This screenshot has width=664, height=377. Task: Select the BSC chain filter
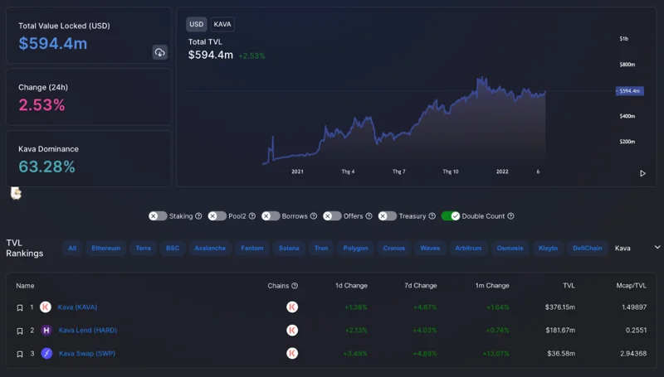(173, 248)
